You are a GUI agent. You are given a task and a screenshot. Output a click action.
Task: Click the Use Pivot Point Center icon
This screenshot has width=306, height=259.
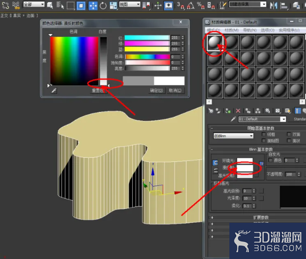tap(147, 5)
